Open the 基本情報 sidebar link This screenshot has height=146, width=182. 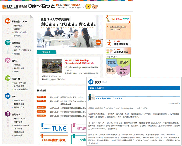click(x=17, y=36)
